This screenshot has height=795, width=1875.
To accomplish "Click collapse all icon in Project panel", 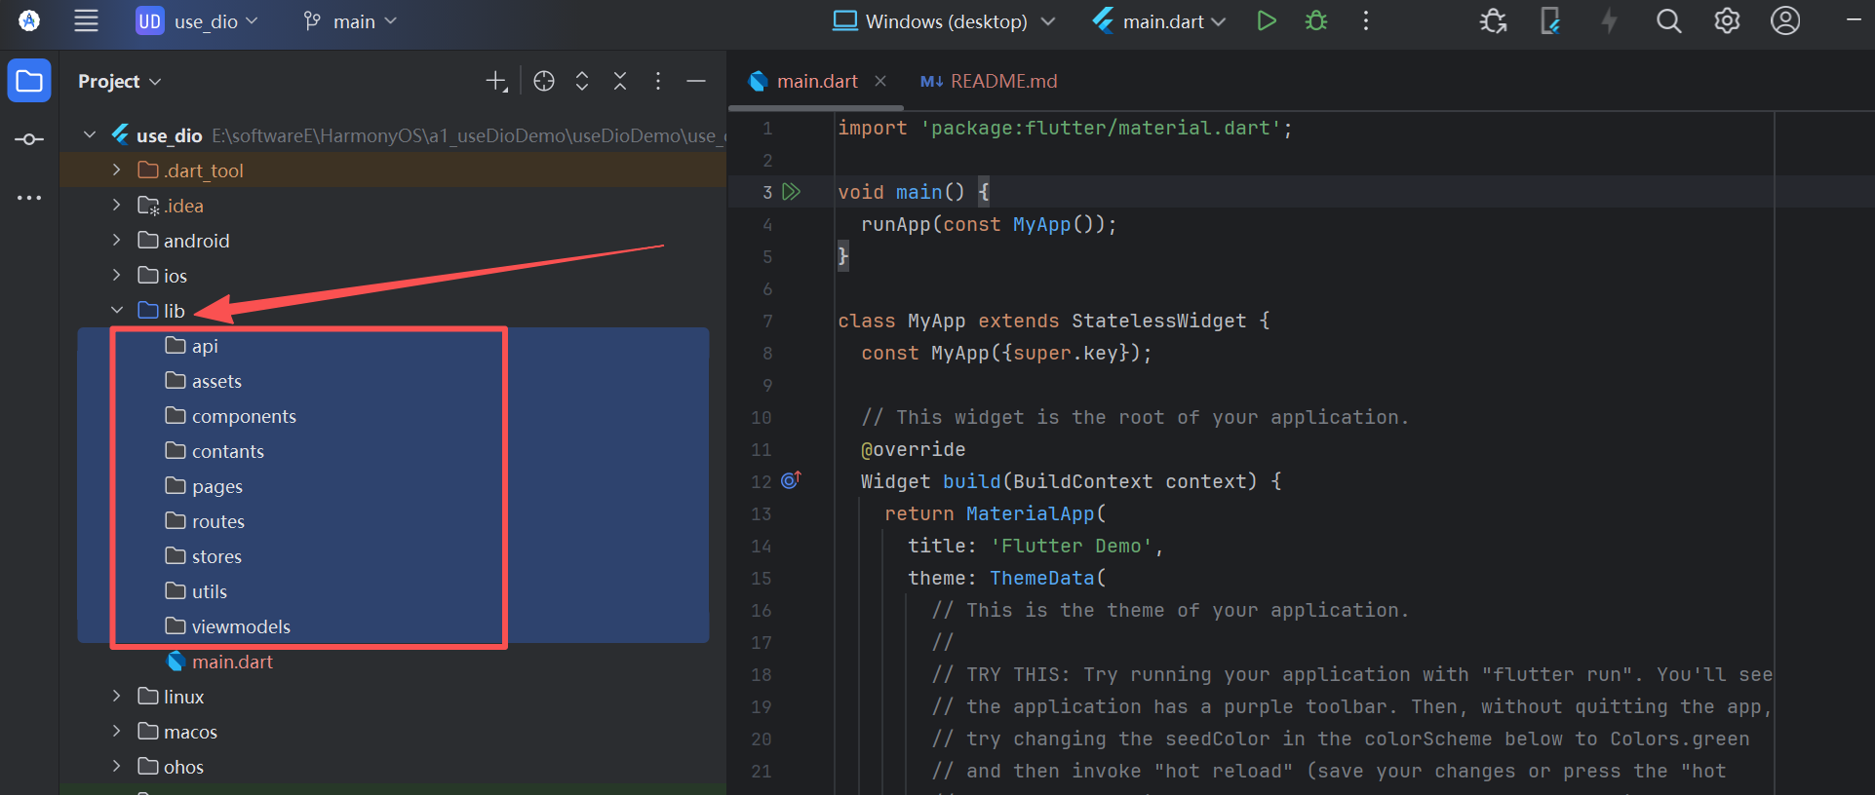I will 620,82.
